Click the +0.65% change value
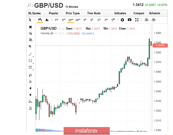The height and width of the screenshot is (135, 173). (x=162, y=5)
